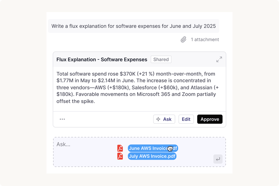Click the flux explanation body text

(137, 87)
